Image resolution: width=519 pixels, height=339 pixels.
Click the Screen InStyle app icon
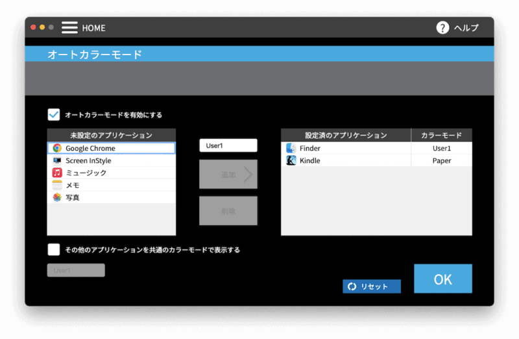(57, 160)
